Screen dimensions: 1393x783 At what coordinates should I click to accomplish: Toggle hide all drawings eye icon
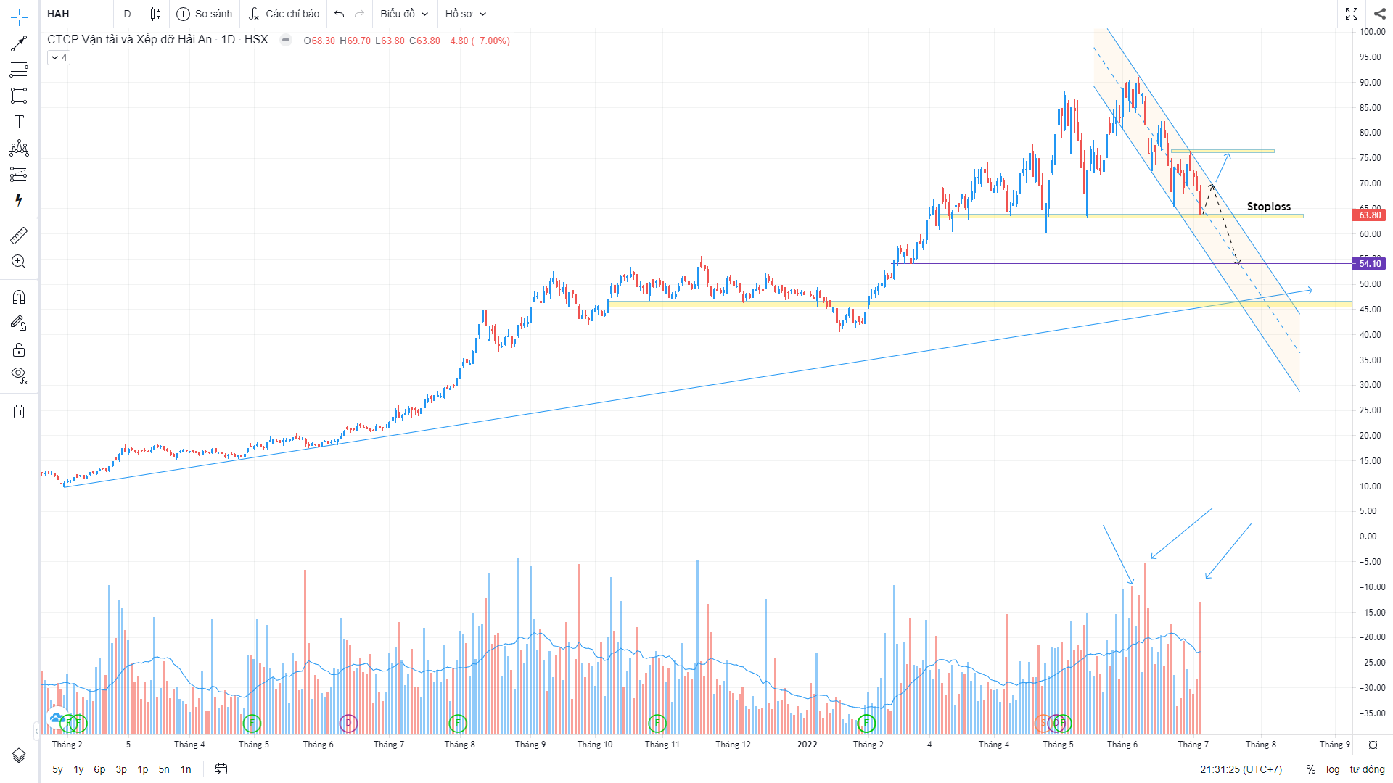click(19, 376)
